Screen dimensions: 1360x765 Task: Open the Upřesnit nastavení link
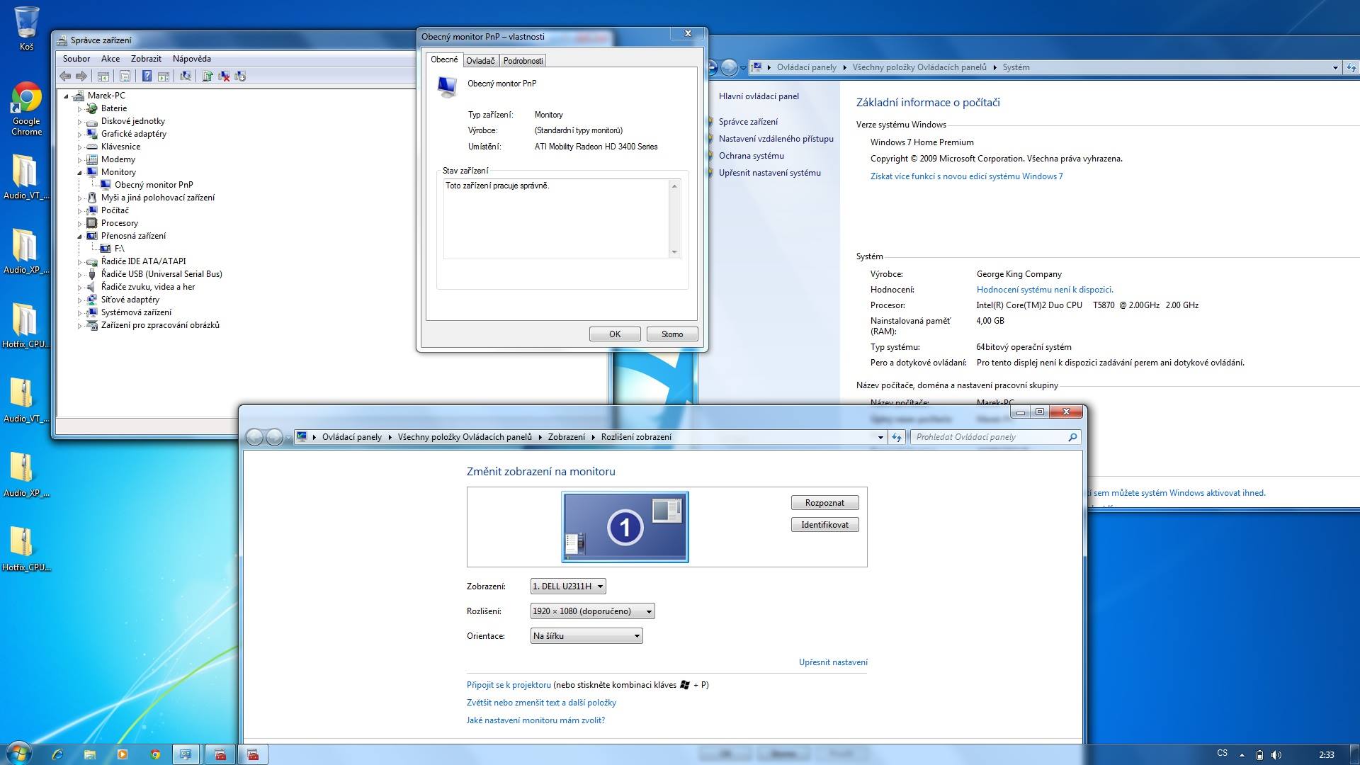[833, 662]
